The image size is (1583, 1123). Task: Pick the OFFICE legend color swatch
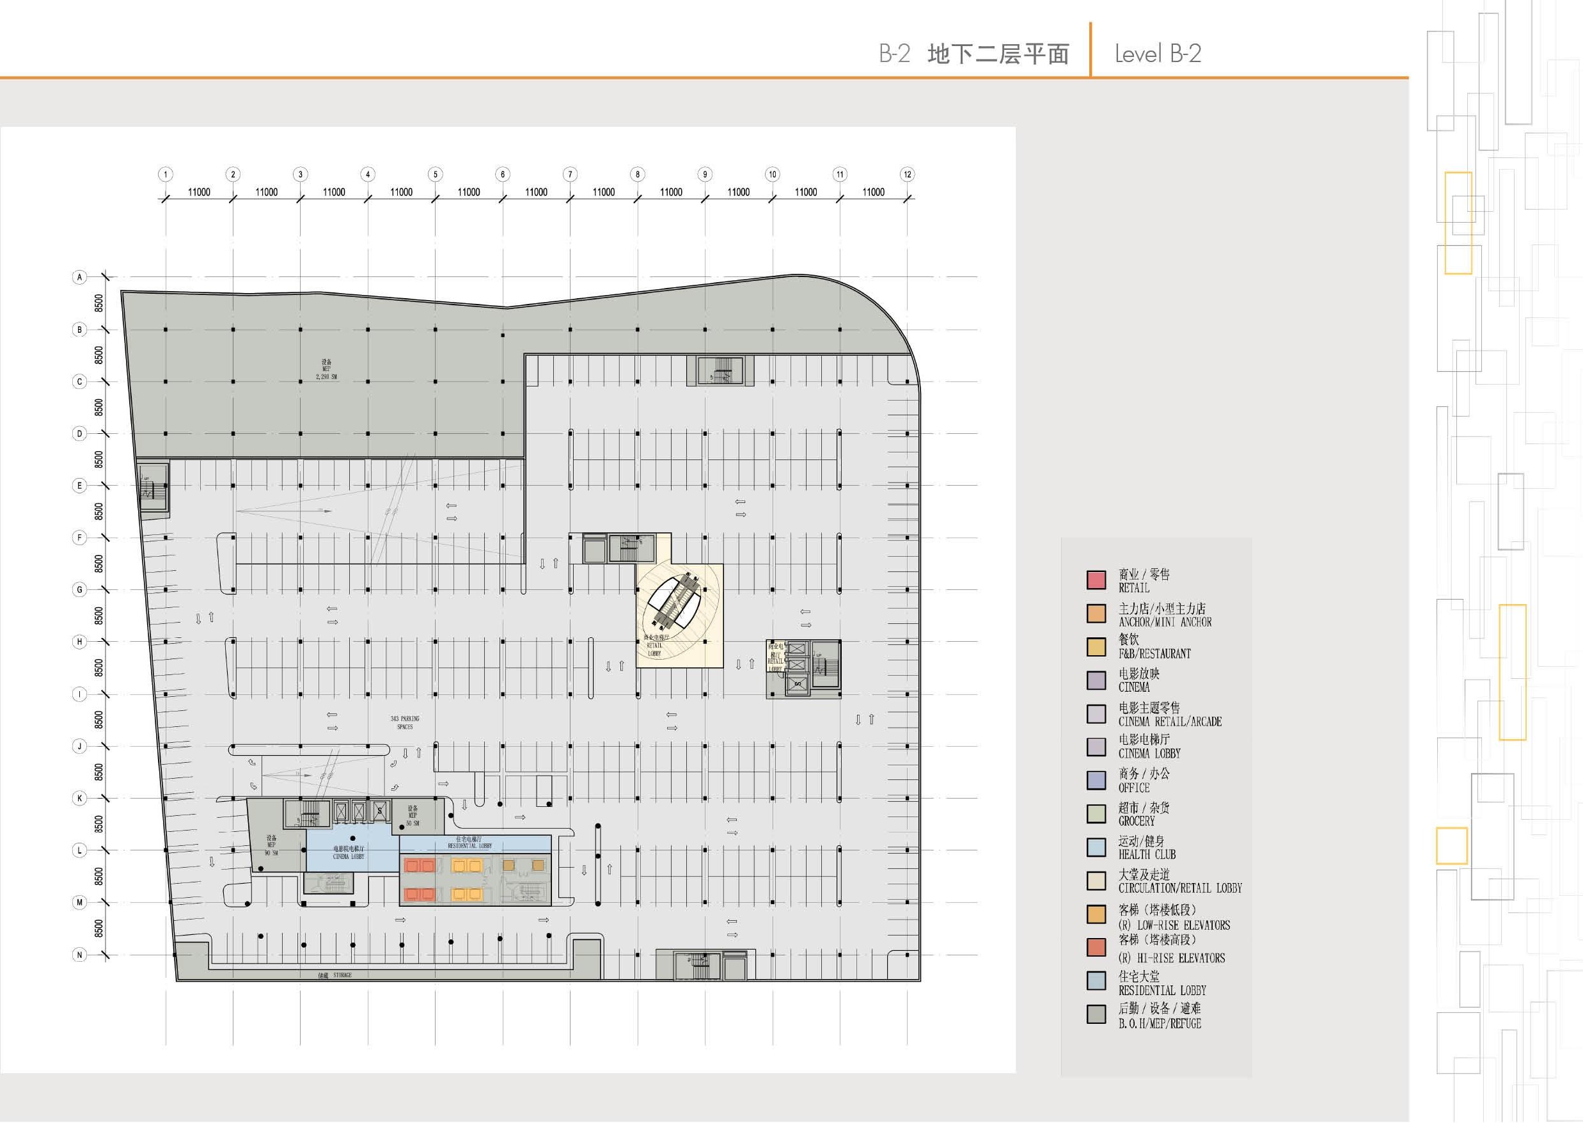[x=1096, y=781]
